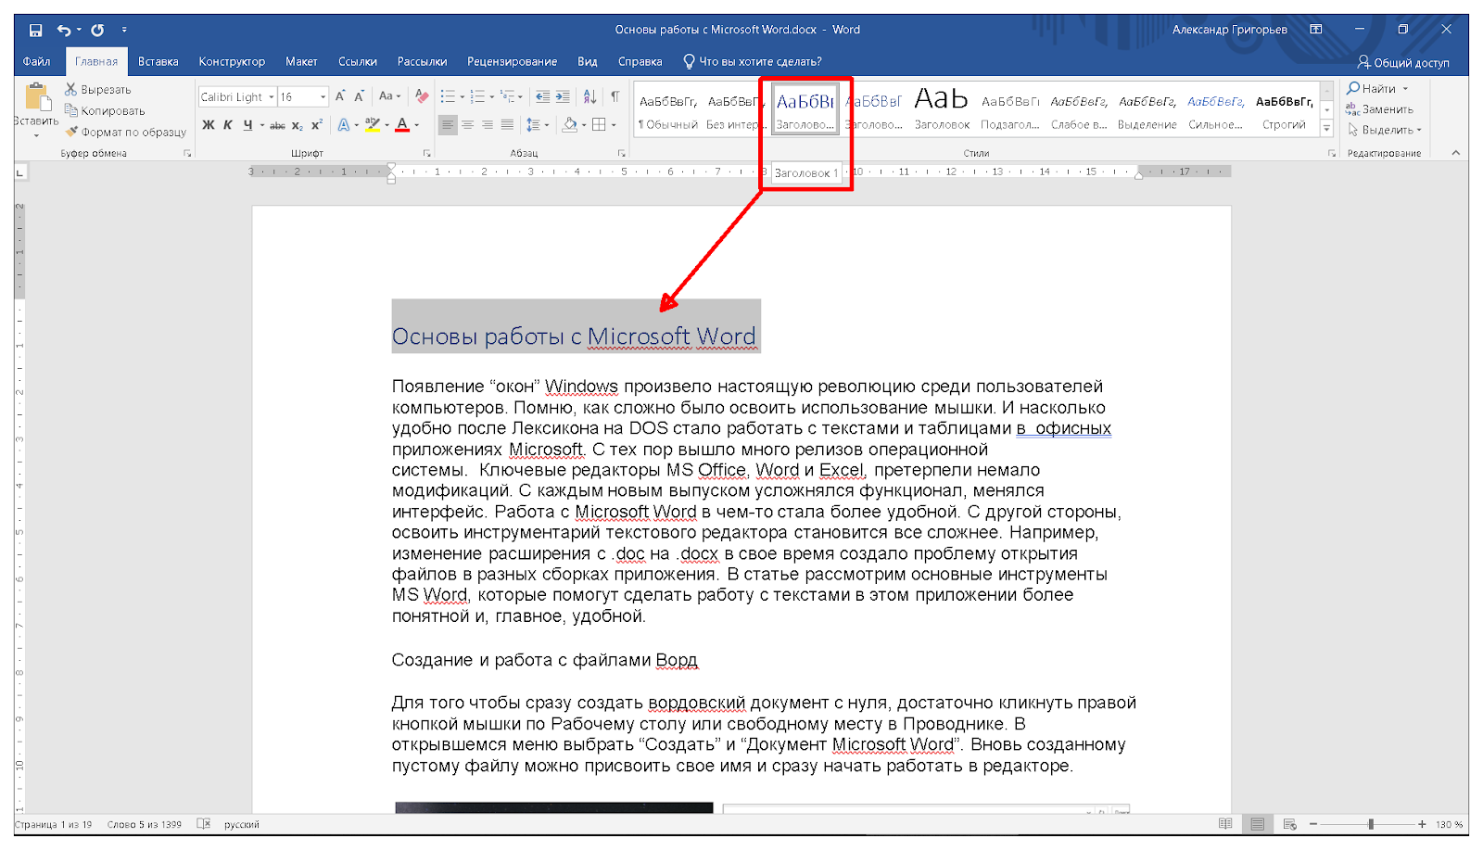Viewport: 1483px width, 850px height.
Task: Apply the Strict (Строгий) style
Action: [1284, 110]
